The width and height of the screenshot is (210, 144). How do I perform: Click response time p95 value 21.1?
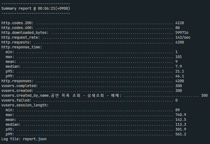coord(180,71)
